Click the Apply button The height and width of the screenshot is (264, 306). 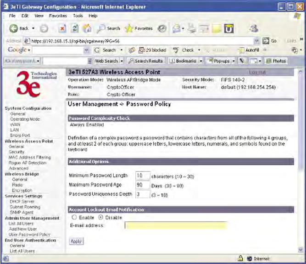point(76,241)
